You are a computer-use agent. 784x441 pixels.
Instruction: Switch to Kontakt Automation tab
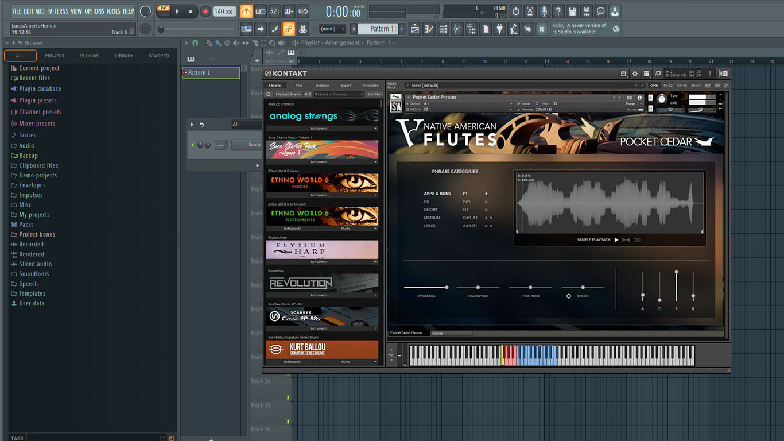pyautogui.click(x=371, y=86)
